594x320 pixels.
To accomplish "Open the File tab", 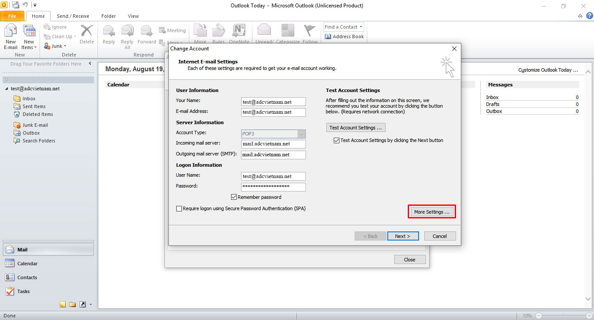I will (12, 16).
